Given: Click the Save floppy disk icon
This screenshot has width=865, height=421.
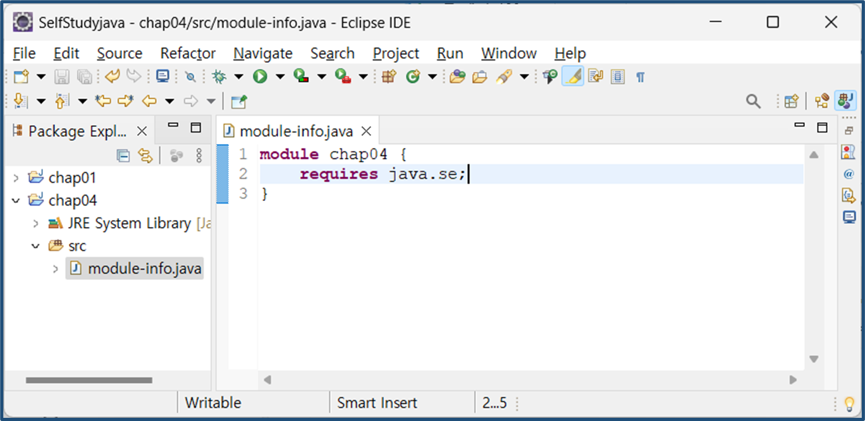Looking at the screenshot, I should point(61,77).
